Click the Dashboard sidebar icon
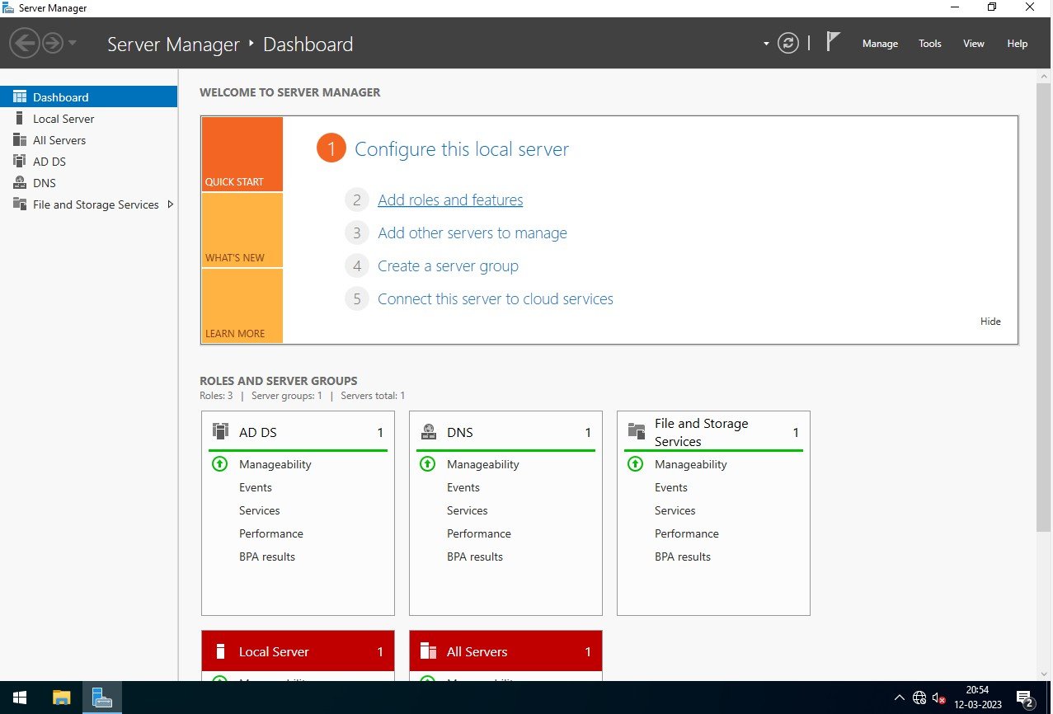Viewport: 1053px width, 714px height. (20, 96)
